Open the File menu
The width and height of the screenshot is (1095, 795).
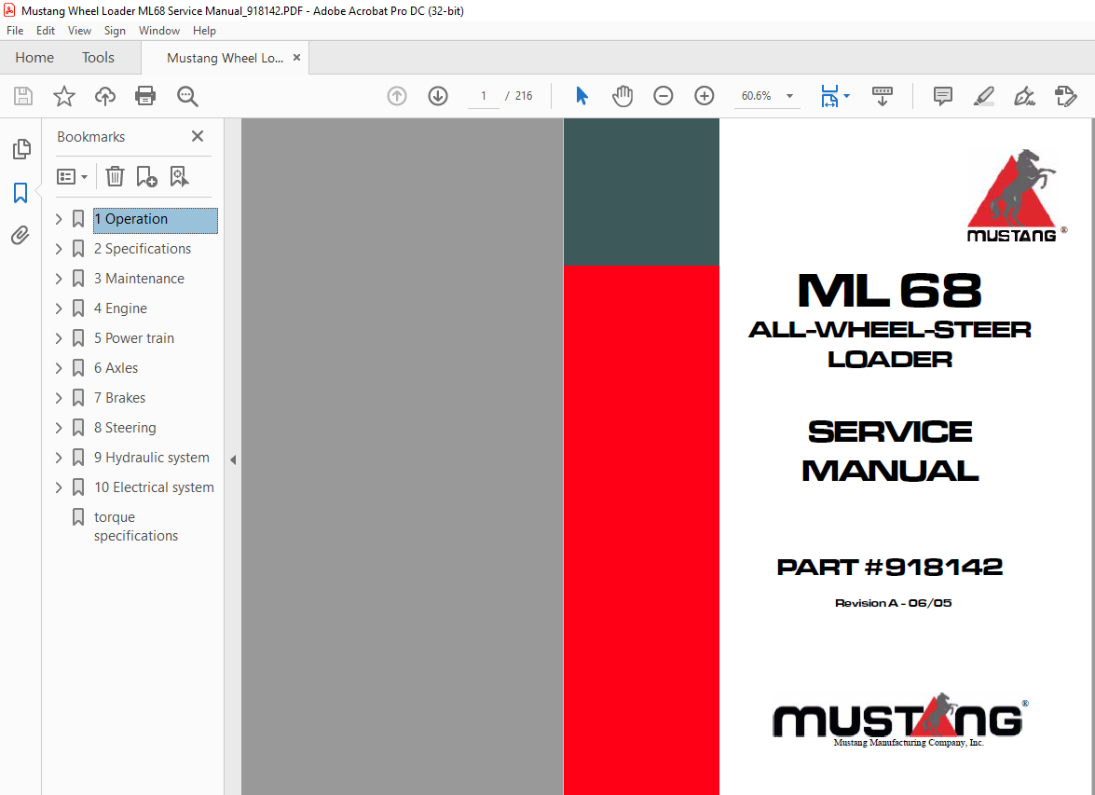pyautogui.click(x=15, y=31)
